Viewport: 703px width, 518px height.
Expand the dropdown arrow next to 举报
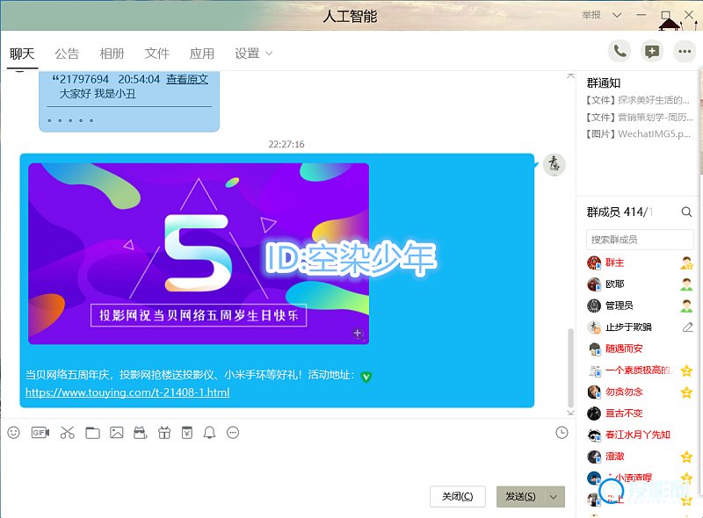tap(617, 15)
